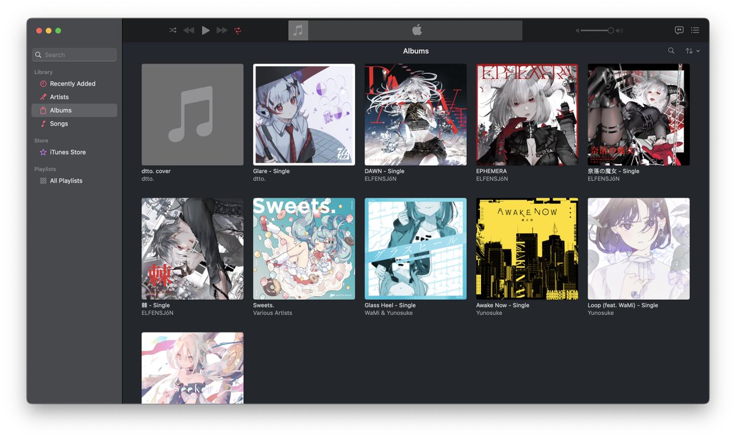Open the albums filter search icon

tap(671, 51)
